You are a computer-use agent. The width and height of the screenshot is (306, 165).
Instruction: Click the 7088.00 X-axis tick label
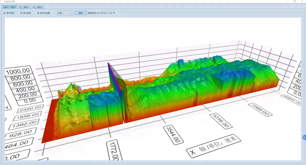260,109
